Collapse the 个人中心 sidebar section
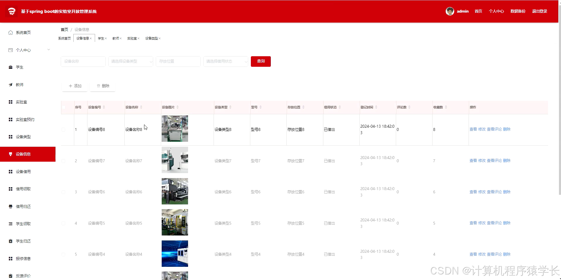 pyautogui.click(x=48, y=50)
